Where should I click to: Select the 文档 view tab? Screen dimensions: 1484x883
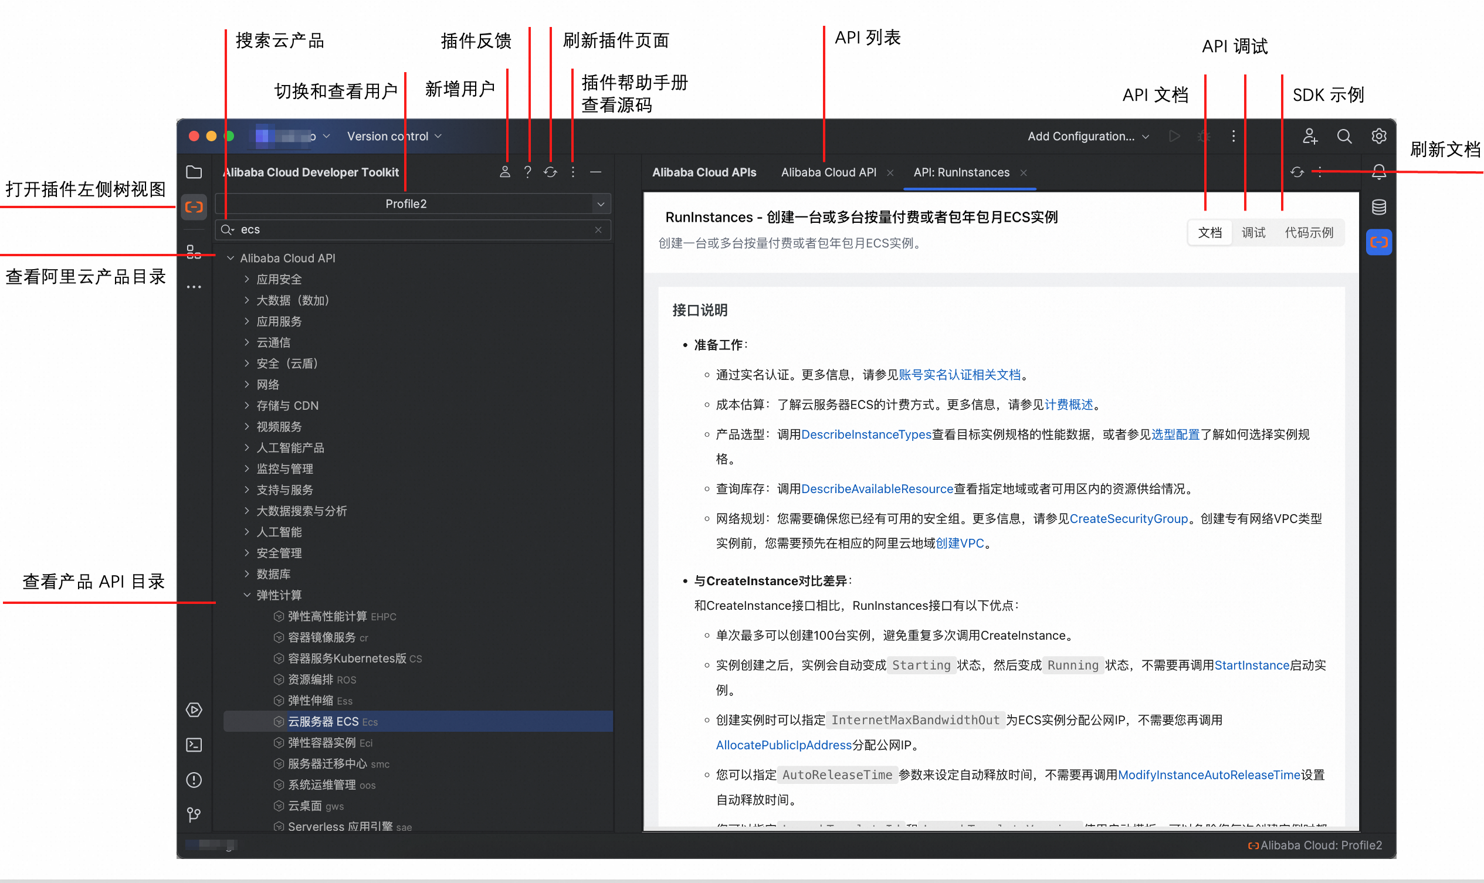pos(1209,233)
